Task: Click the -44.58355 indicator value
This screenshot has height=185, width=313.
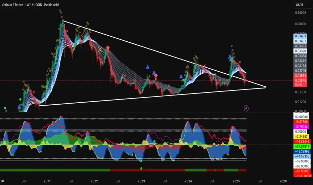Action: point(302,156)
